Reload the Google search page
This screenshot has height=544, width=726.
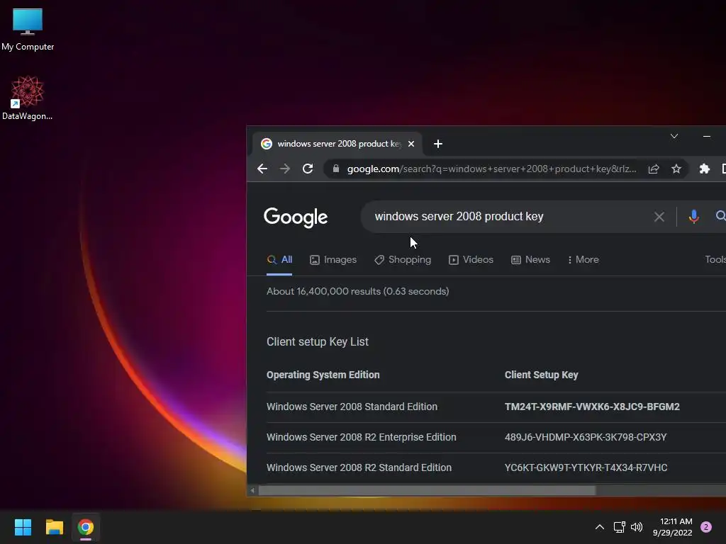pos(308,169)
